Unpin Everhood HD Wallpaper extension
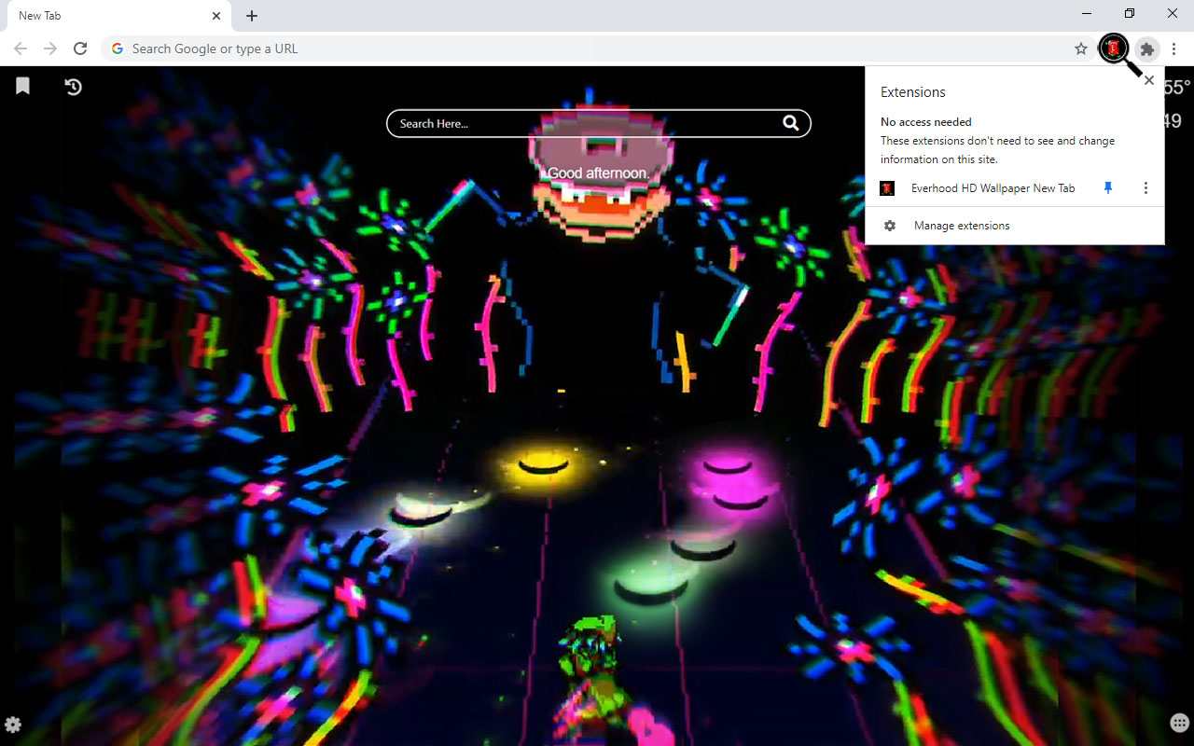This screenshot has width=1194, height=746. (x=1108, y=188)
